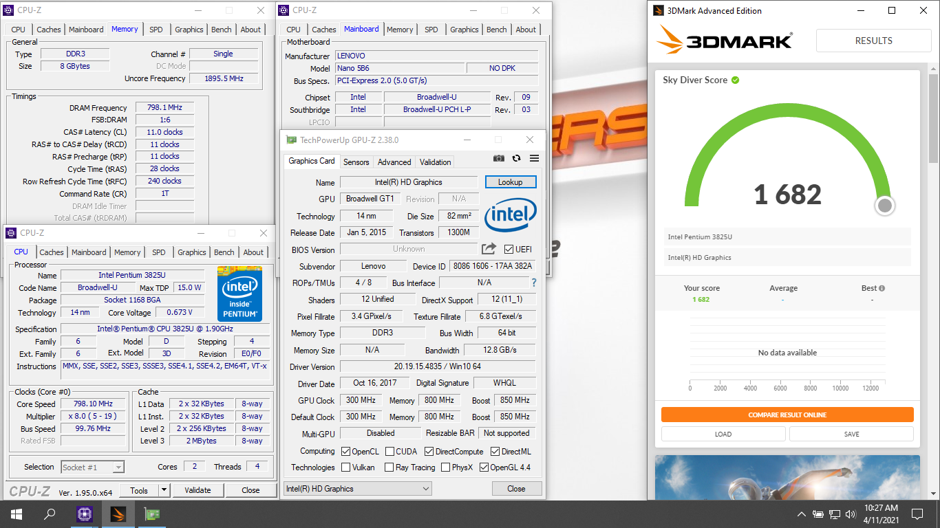Click the 3DMark logo
Image resolution: width=940 pixels, height=528 pixels.
tap(725, 41)
